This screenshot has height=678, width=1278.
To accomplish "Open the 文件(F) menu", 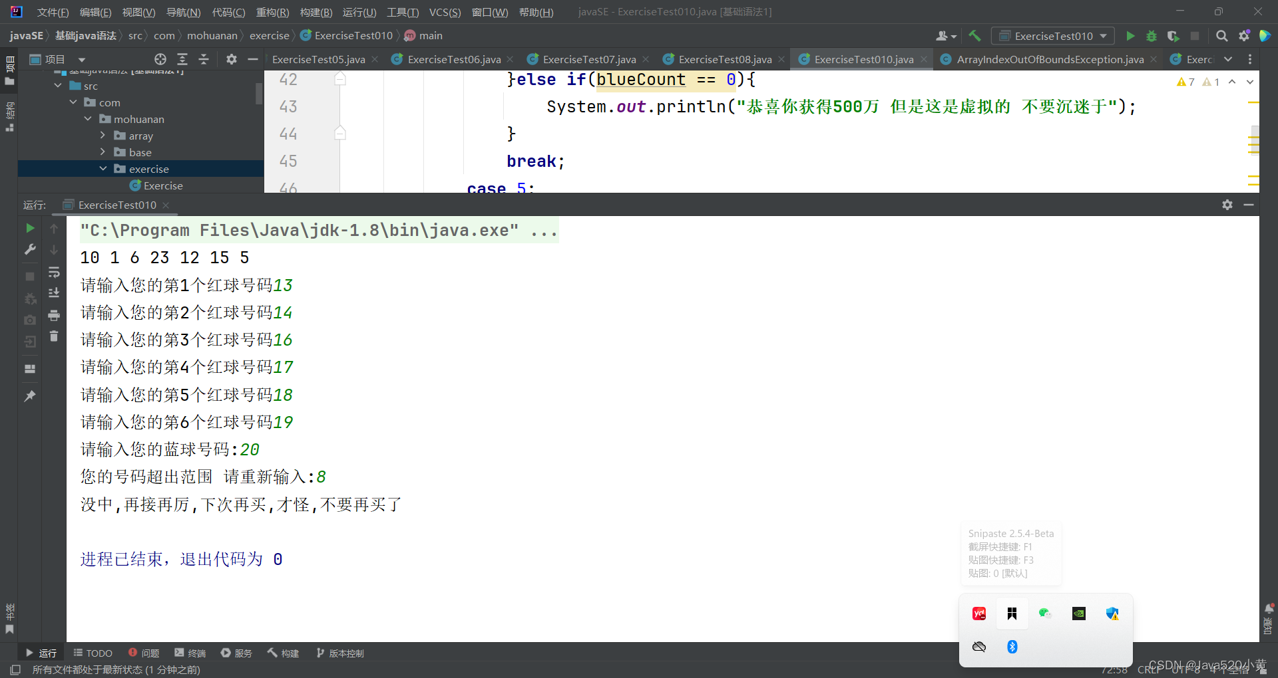I will coord(53,12).
